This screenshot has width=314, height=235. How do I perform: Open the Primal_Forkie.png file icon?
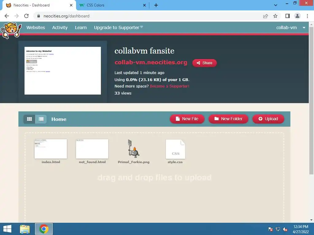click(134, 149)
